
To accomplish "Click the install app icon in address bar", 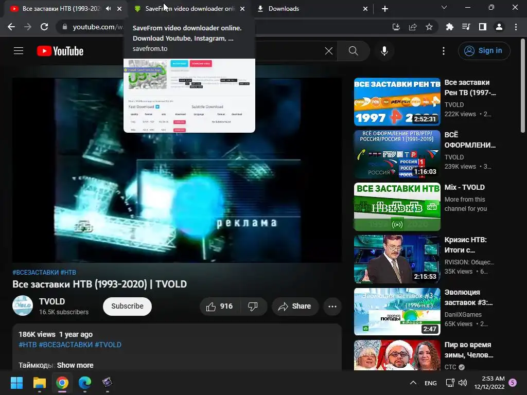I will [396, 27].
